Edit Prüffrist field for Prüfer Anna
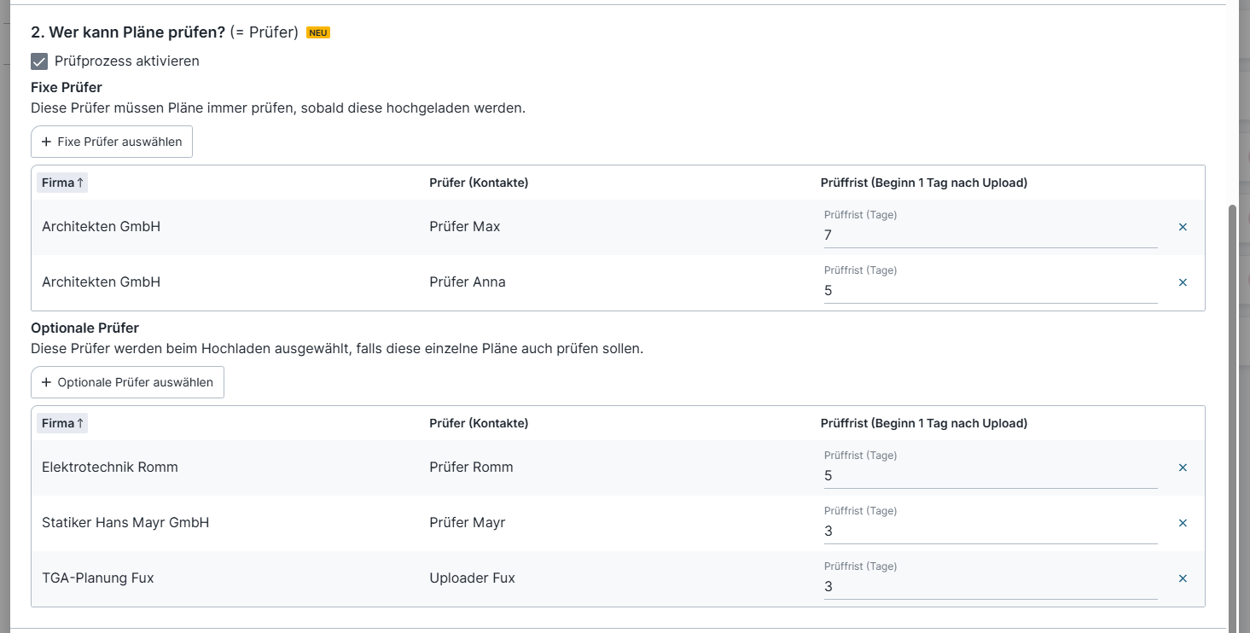The height and width of the screenshot is (633, 1250). click(x=990, y=291)
